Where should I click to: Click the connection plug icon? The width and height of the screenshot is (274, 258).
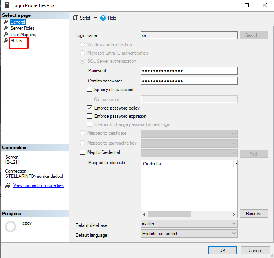[x=7, y=185]
